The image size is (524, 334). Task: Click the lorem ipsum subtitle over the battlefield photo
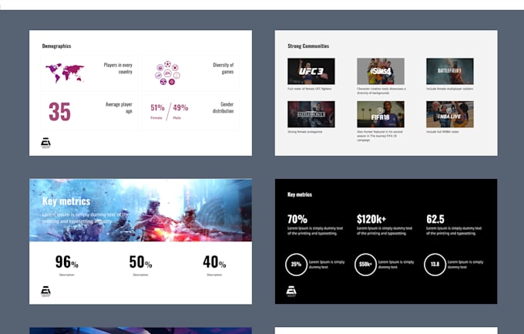pyautogui.click(x=86, y=218)
